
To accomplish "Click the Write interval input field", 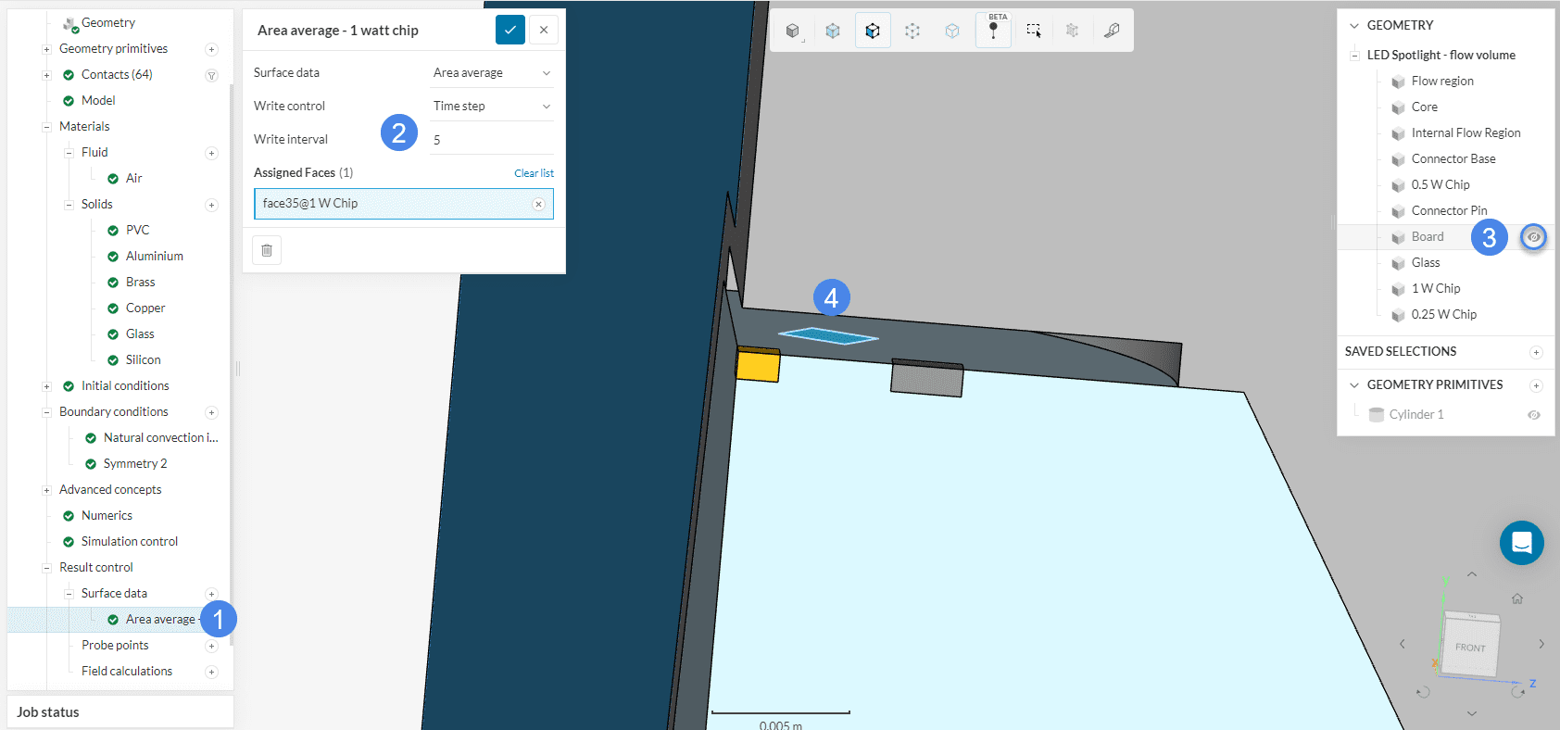I will click(x=491, y=140).
